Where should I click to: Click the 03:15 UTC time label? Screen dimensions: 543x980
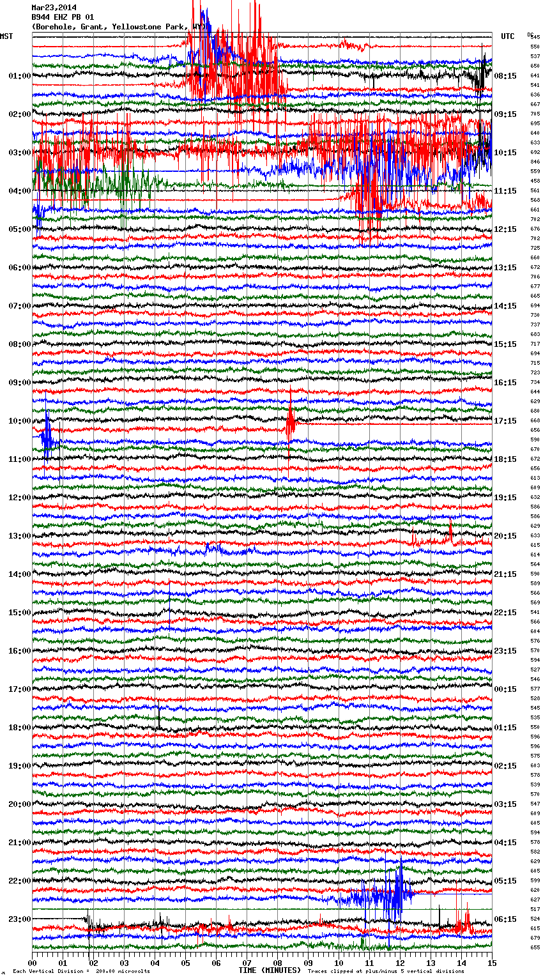[505, 804]
